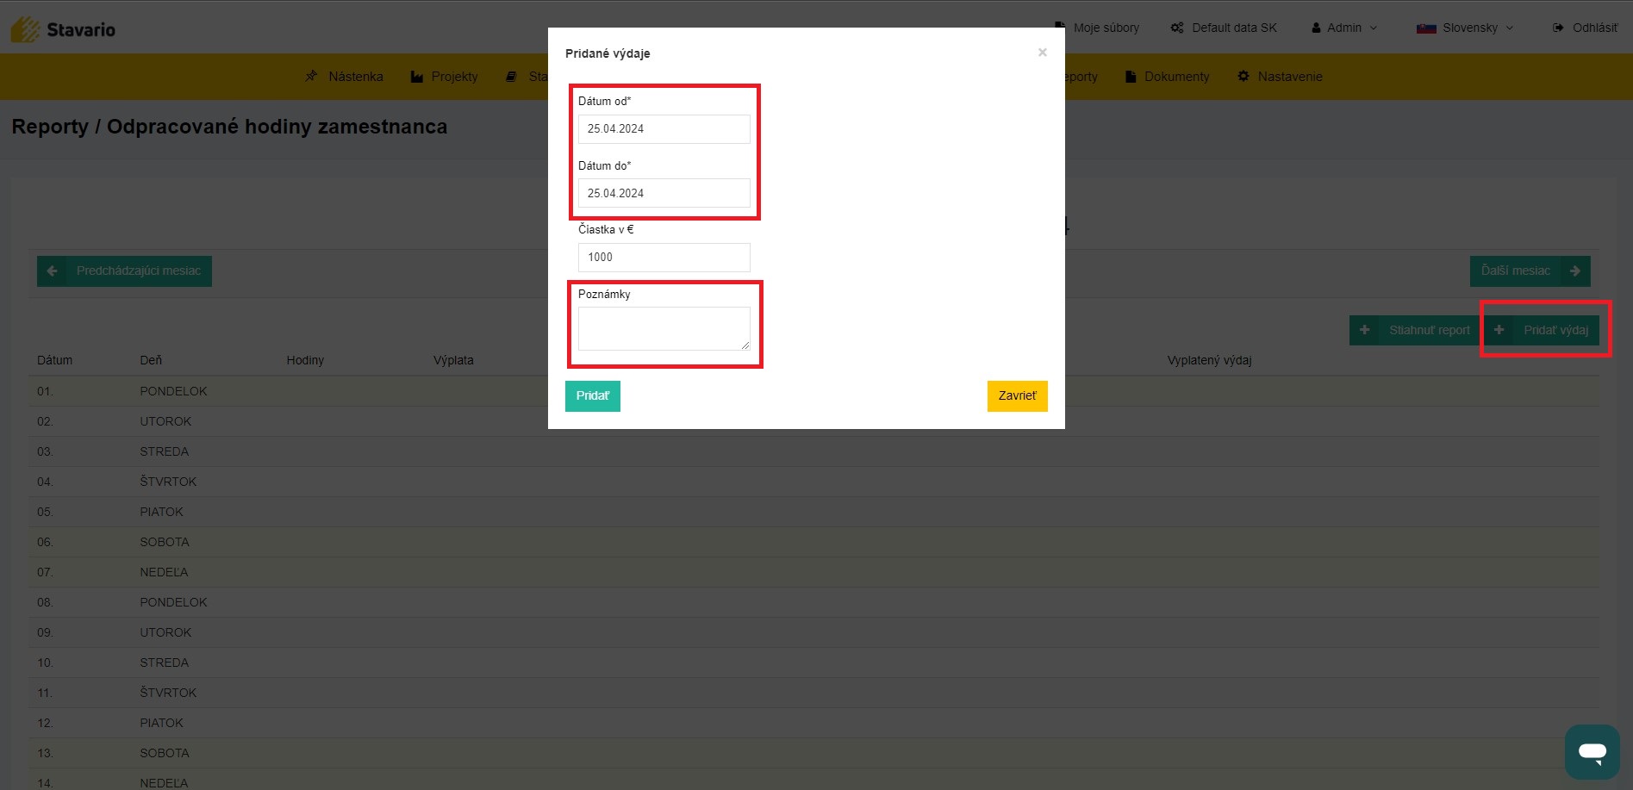Click the page heading Reporty / Odpracované hodiny zamestnanca

(x=229, y=127)
